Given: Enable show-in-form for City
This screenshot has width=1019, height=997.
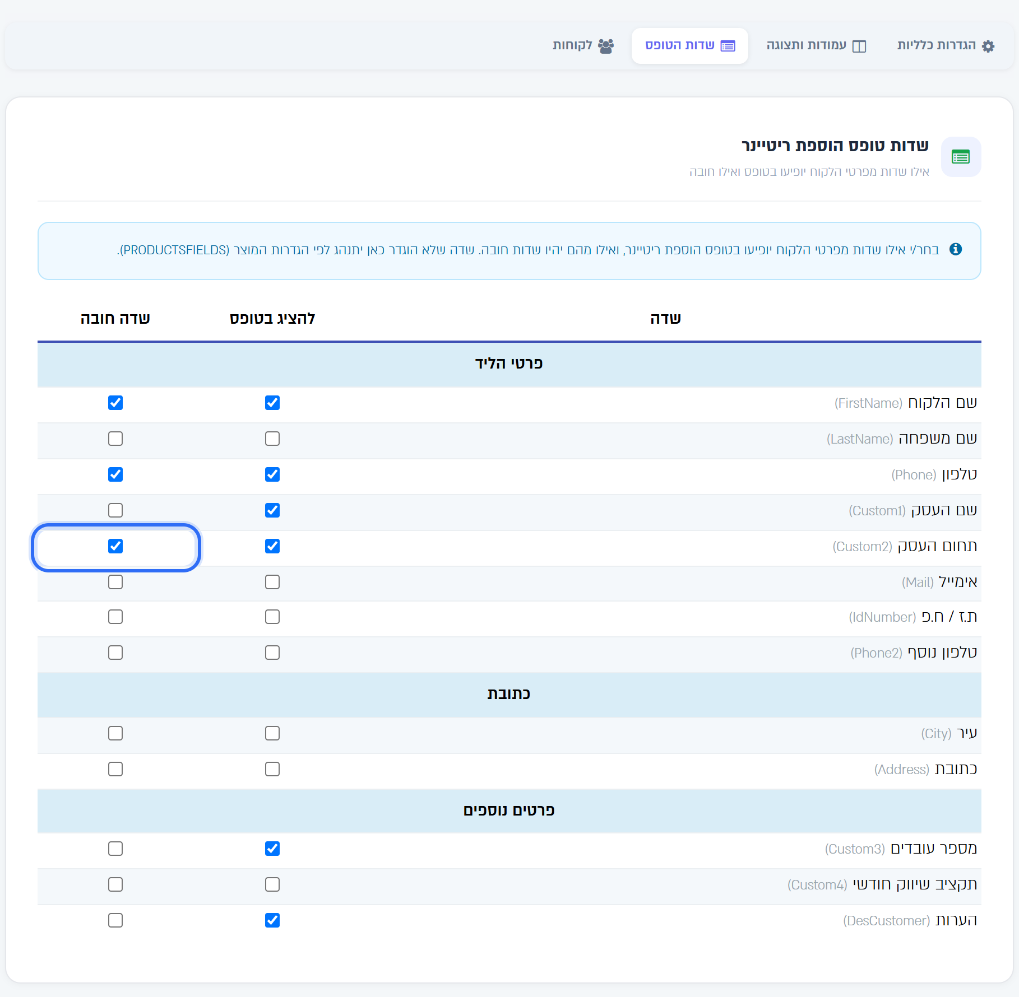Looking at the screenshot, I should pos(272,733).
